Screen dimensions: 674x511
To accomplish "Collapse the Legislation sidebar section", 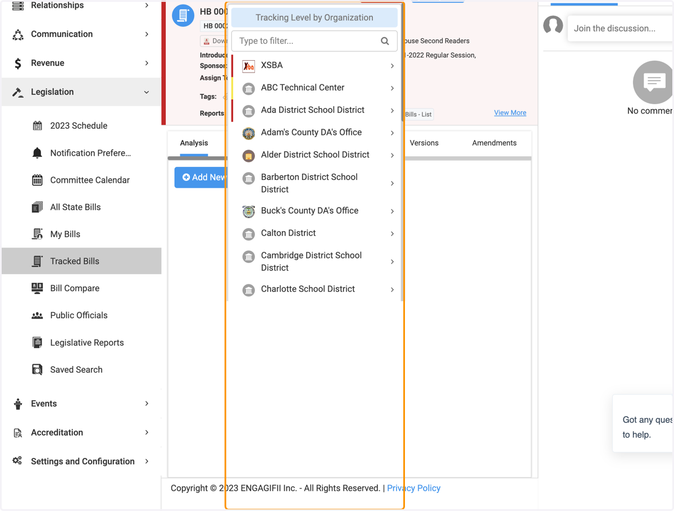I will 147,92.
